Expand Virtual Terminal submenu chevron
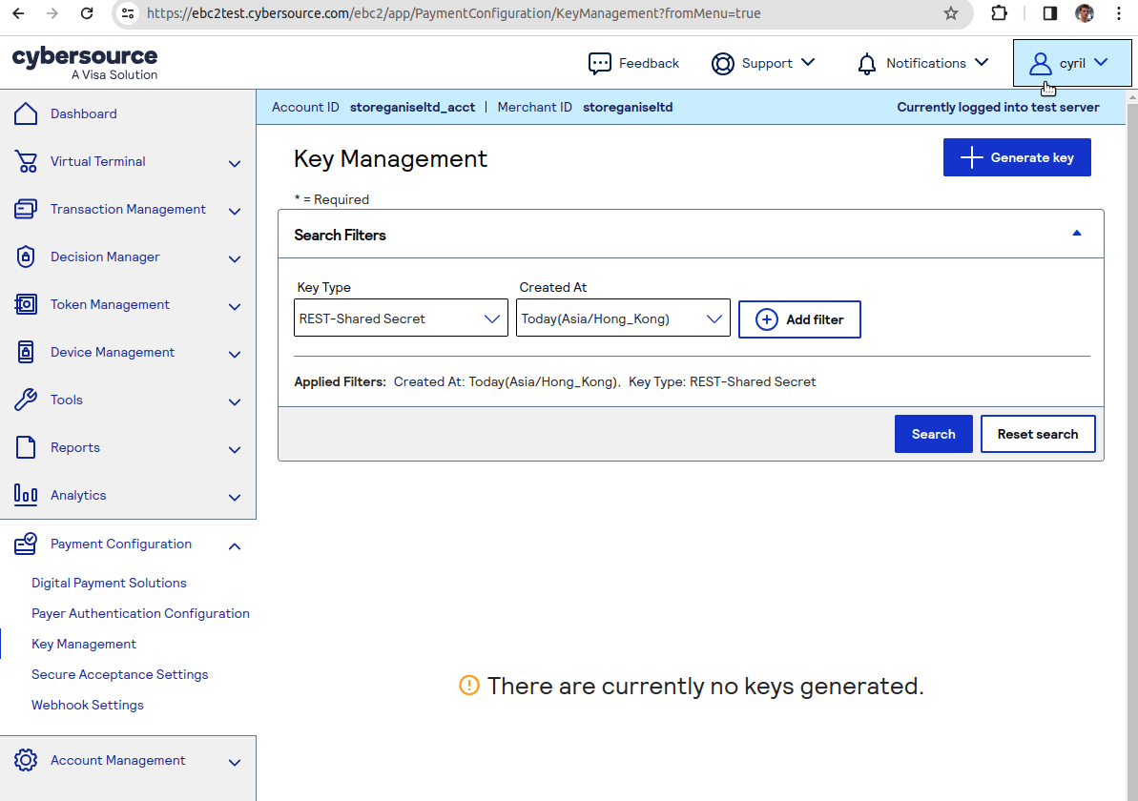Viewport: 1138px width, 801px height. [235, 164]
